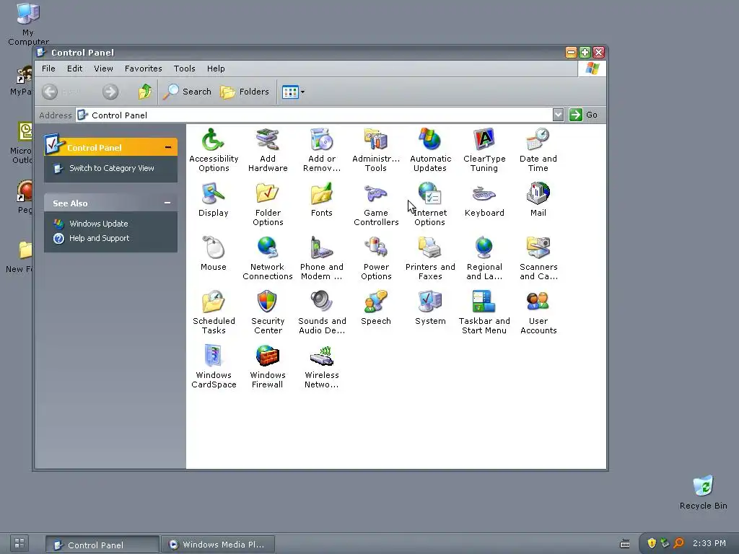
Task: Open the Views dropdown button
Action: [293, 92]
